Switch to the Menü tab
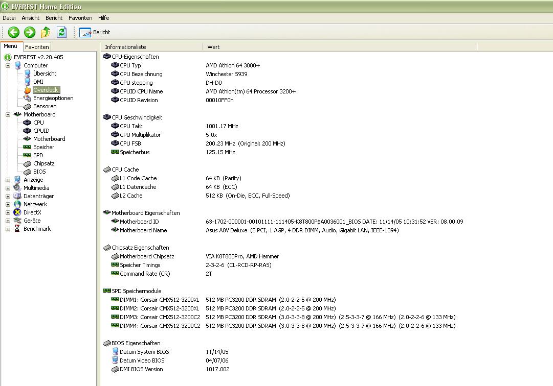 coord(11,46)
